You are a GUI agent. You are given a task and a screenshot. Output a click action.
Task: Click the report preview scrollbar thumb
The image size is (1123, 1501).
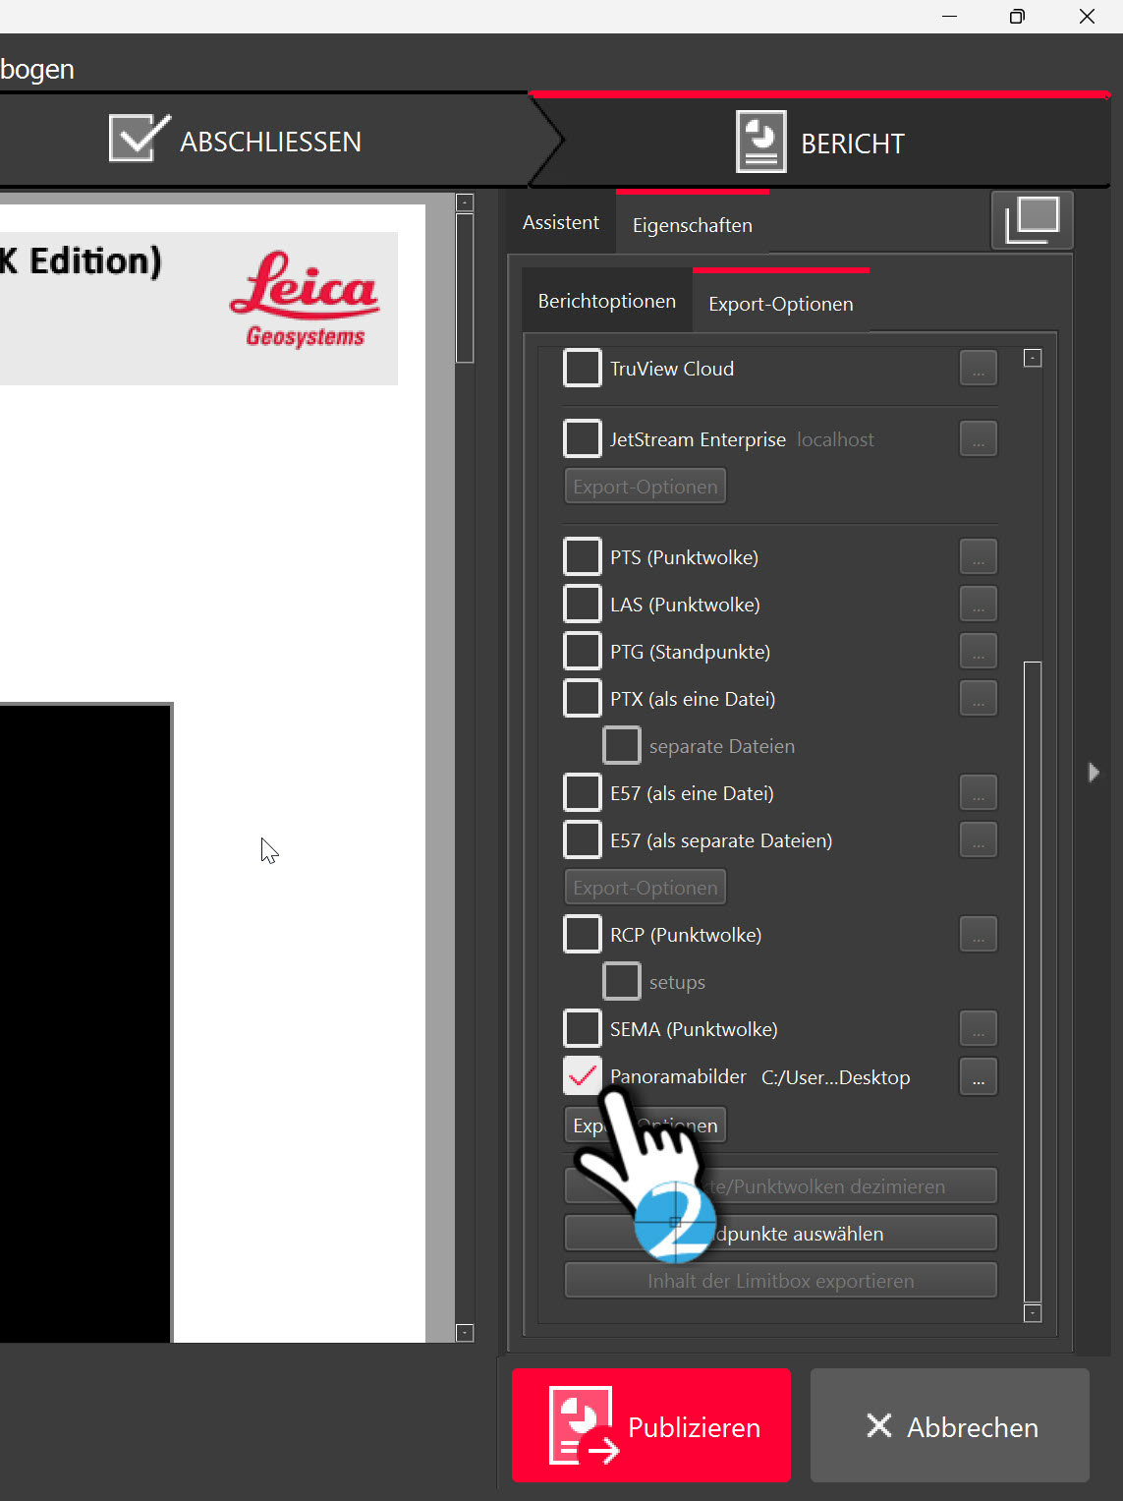click(x=466, y=288)
